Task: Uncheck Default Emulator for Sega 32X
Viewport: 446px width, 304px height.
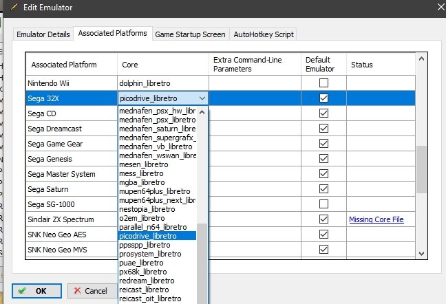Action: click(x=323, y=98)
